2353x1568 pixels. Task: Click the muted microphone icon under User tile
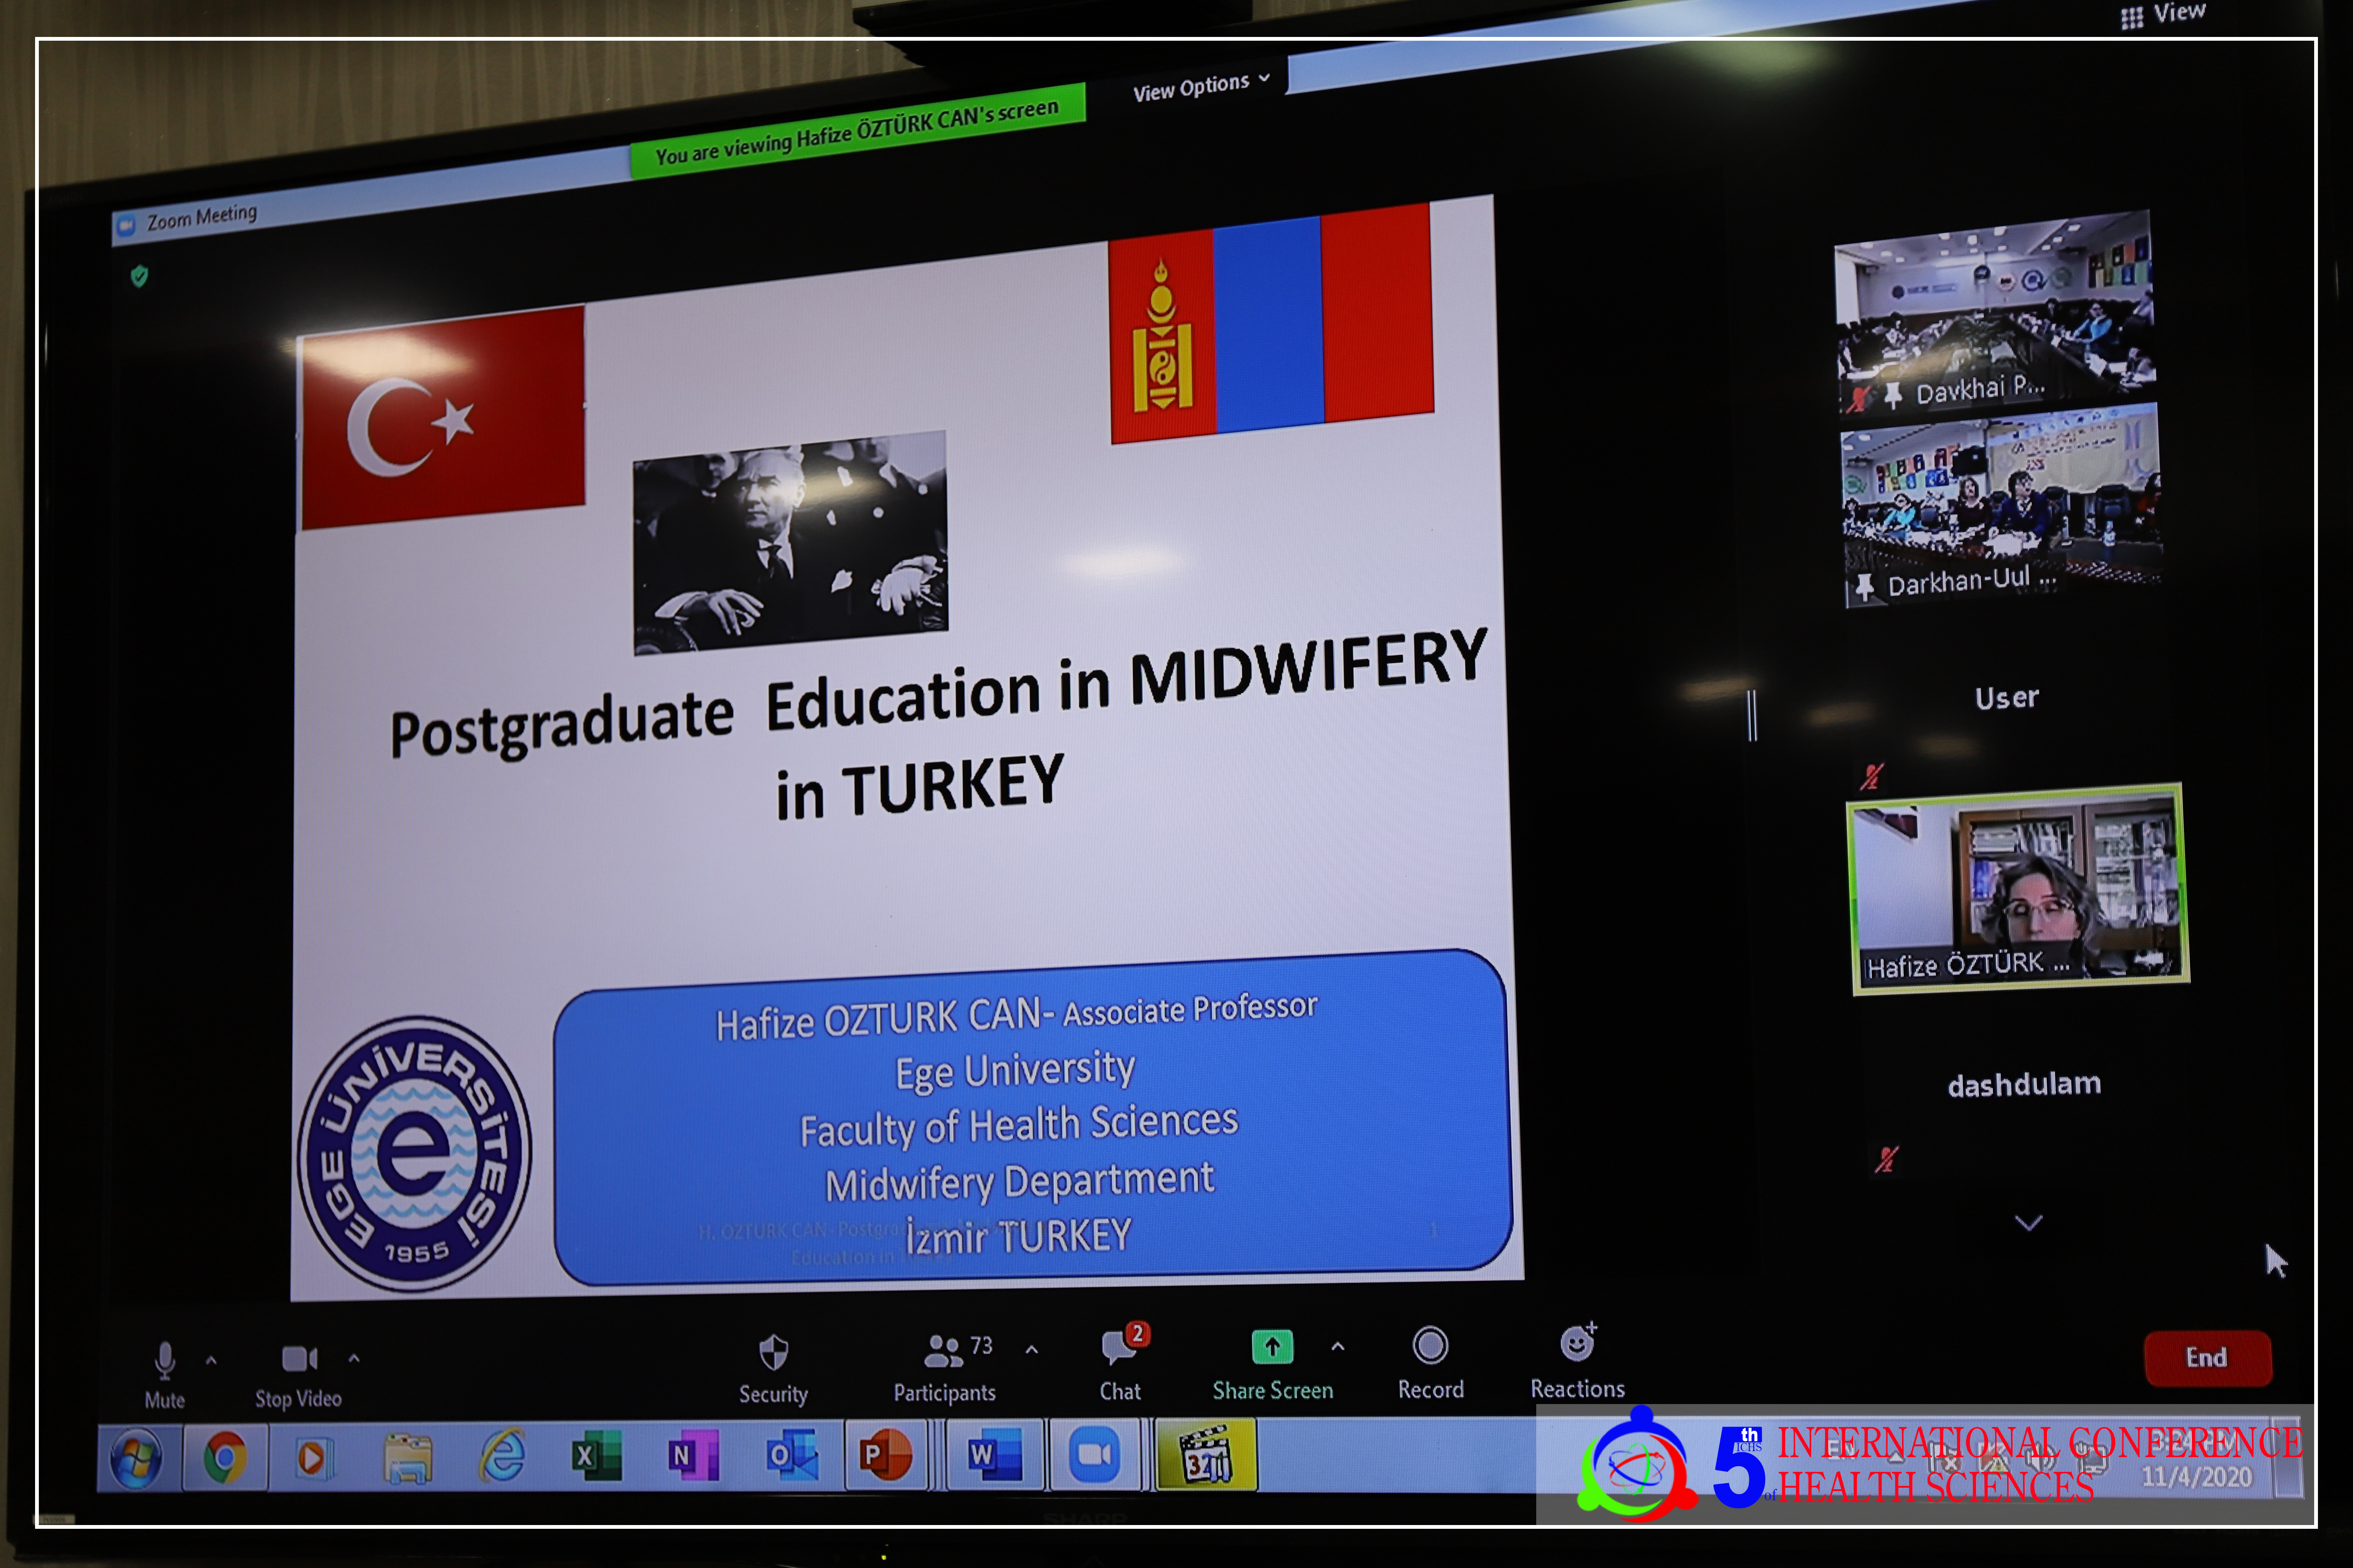tap(1872, 777)
